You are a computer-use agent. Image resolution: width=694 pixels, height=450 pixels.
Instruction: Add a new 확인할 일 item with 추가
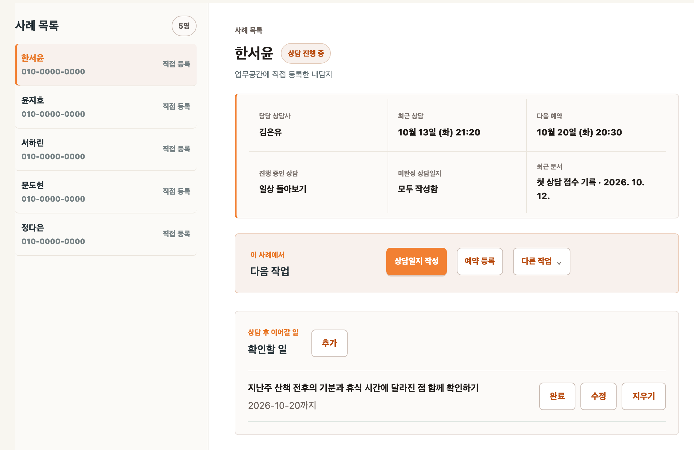(x=329, y=343)
